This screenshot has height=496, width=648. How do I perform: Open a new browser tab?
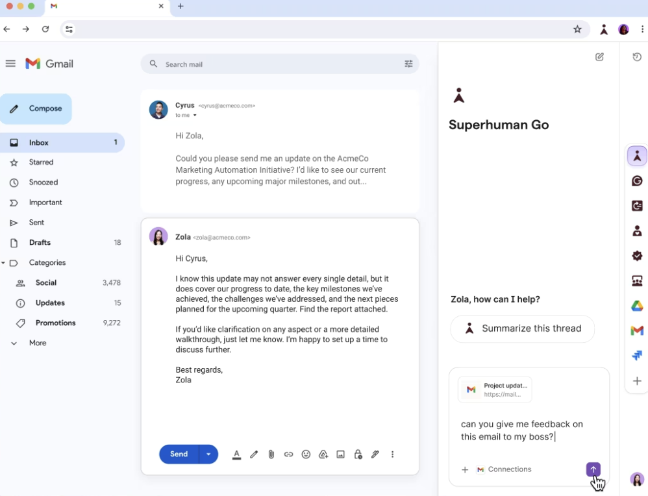coord(181,6)
